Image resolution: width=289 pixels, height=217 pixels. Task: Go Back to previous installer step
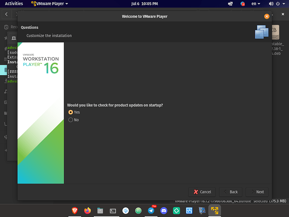pyautogui.click(x=230, y=192)
